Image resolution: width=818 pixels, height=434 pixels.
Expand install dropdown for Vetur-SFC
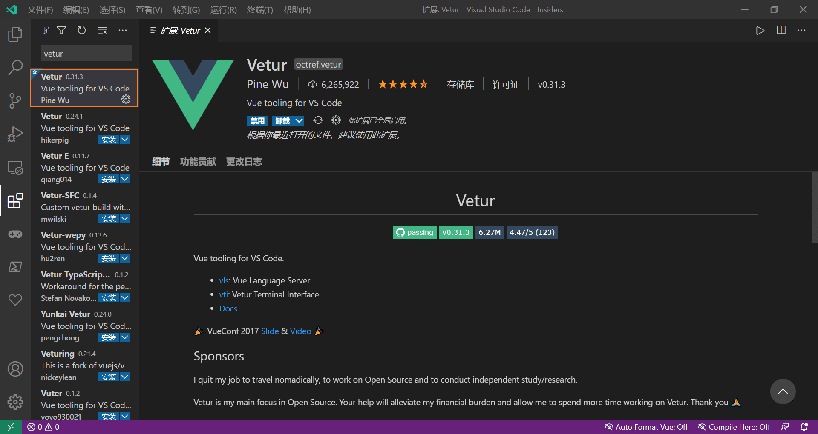tap(125, 219)
